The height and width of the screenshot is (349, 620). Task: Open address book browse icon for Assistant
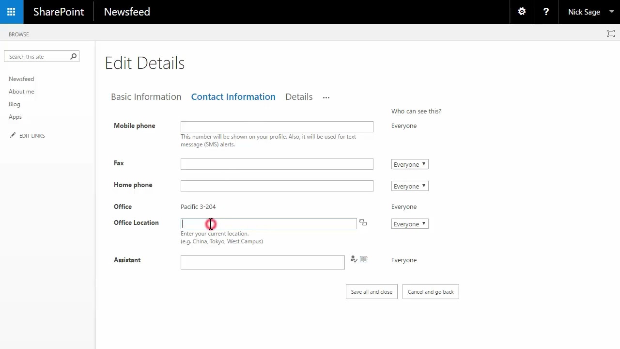coord(364,259)
